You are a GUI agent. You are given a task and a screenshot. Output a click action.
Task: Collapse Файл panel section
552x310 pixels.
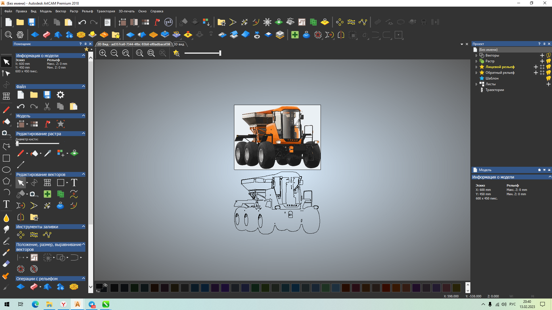(x=83, y=86)
